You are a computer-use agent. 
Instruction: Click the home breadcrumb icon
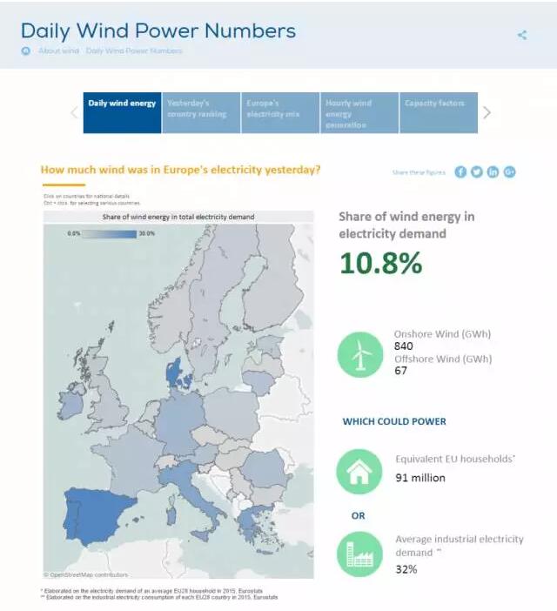(x=26, y=51)
